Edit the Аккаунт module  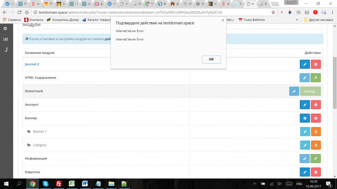[x=305, y=105]
